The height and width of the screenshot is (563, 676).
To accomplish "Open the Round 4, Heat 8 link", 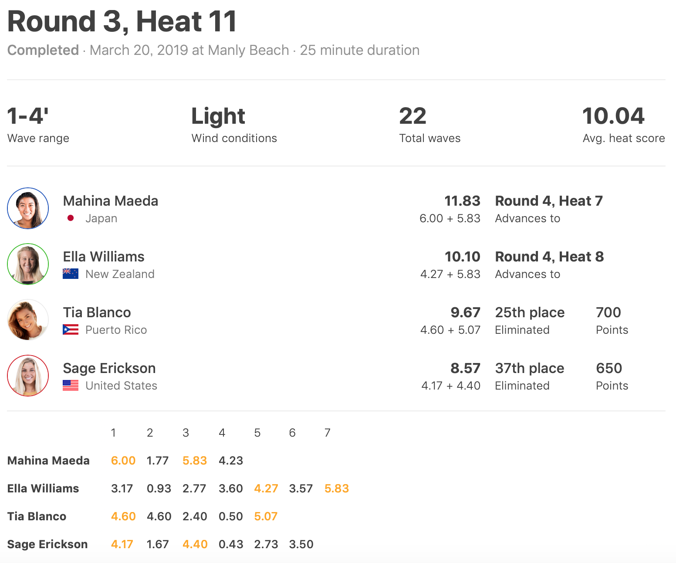I will tap(549, 257).
